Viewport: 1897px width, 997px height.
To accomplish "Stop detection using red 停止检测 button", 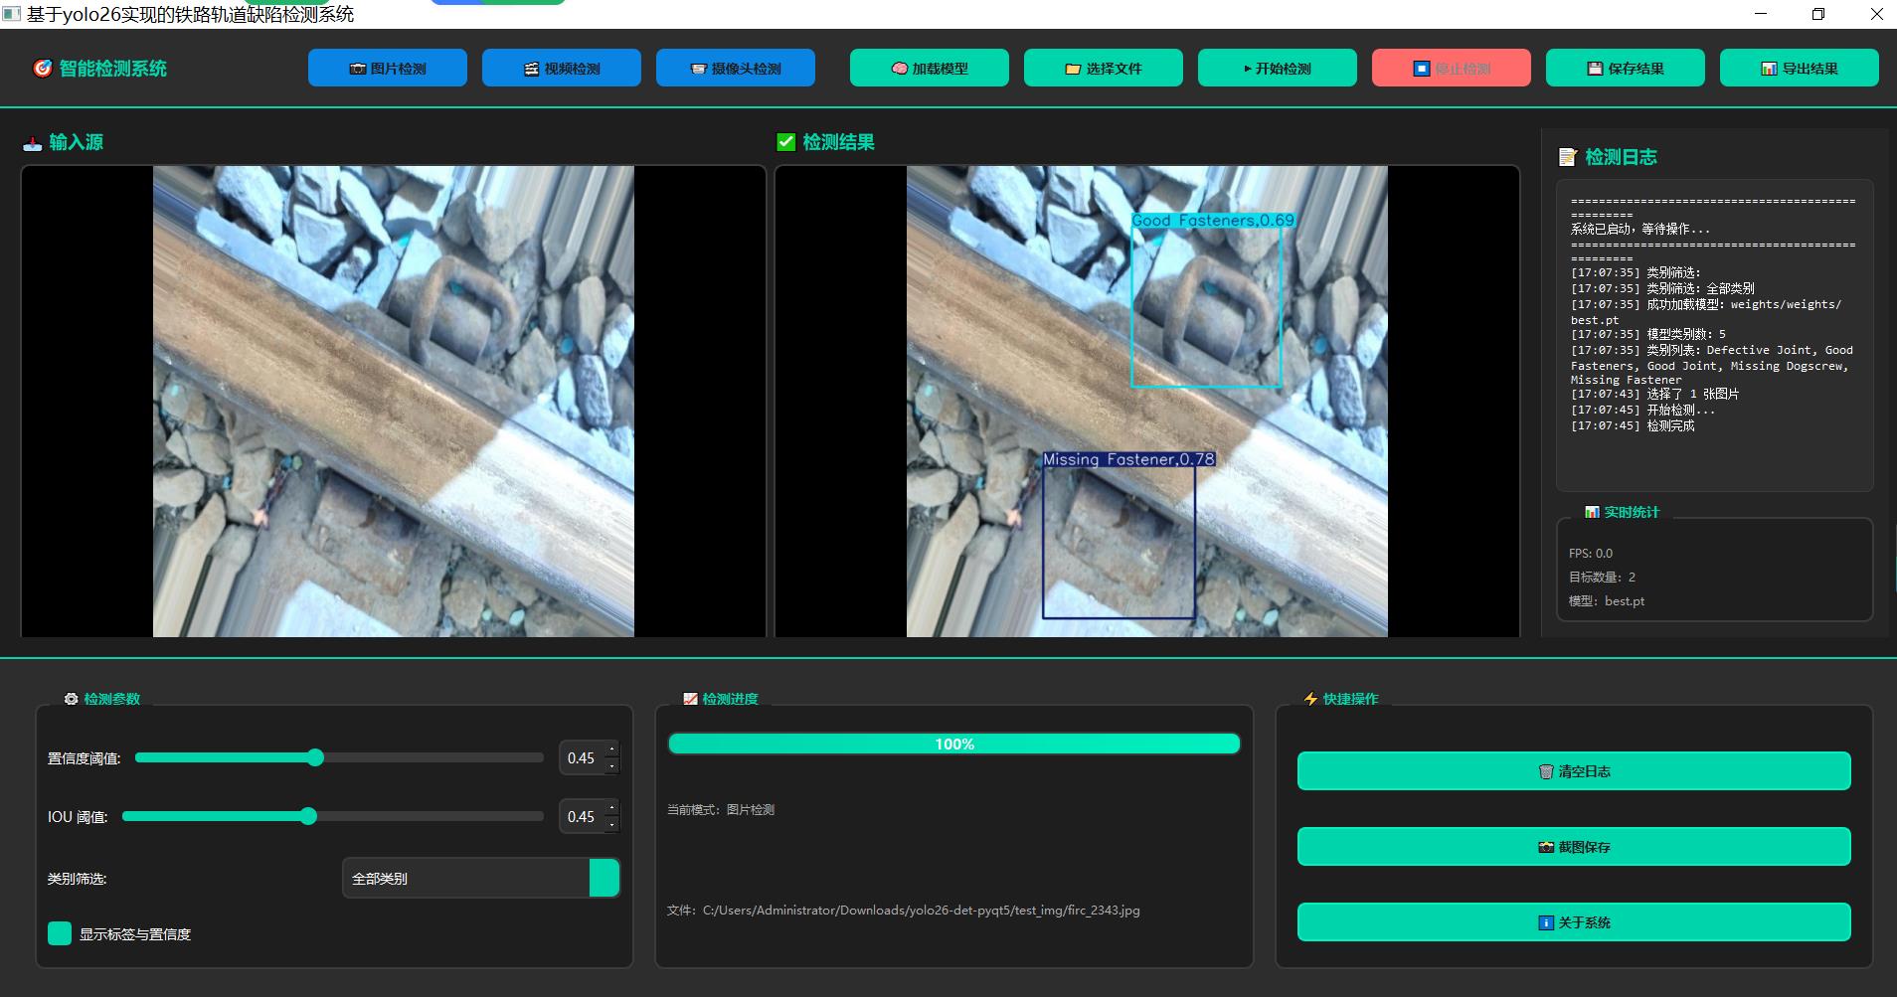I will point(1452,68).
